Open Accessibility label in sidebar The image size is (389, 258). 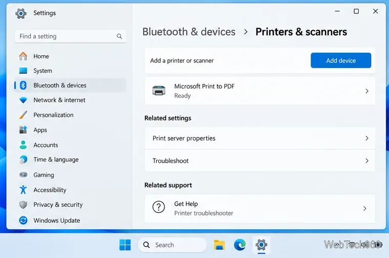(x=50, y=190)
